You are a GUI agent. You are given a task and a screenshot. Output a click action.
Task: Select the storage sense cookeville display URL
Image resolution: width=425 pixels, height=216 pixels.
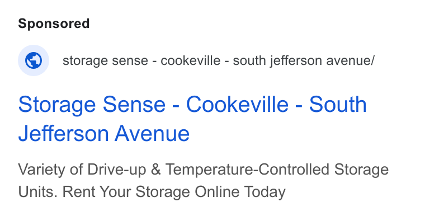click(219, 60)
